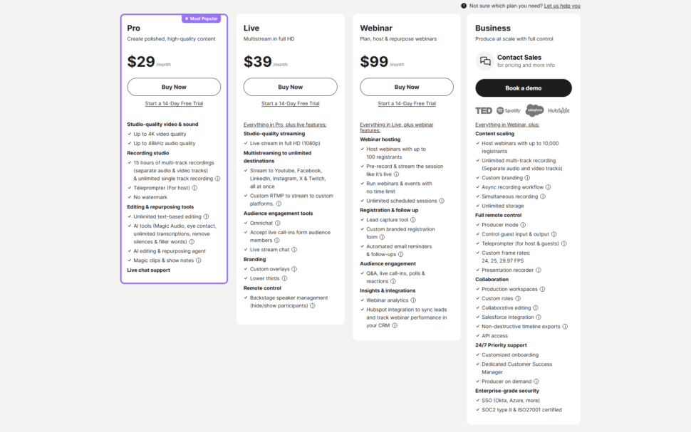Click info icon beside Live stream chat
Image resolution: width=691 pixels, height=432 pixels.
point(294,250)
